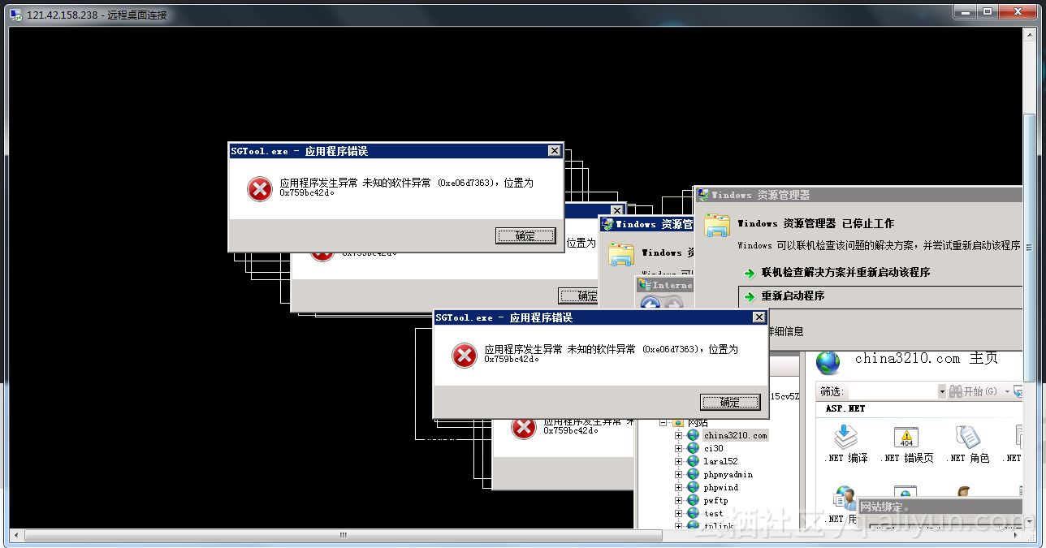Viewport: 1046px width, 548px height.
Task: Open the 筛选 filter dropdown arrow
Action: pyautogui.click(x=942, y=391)
